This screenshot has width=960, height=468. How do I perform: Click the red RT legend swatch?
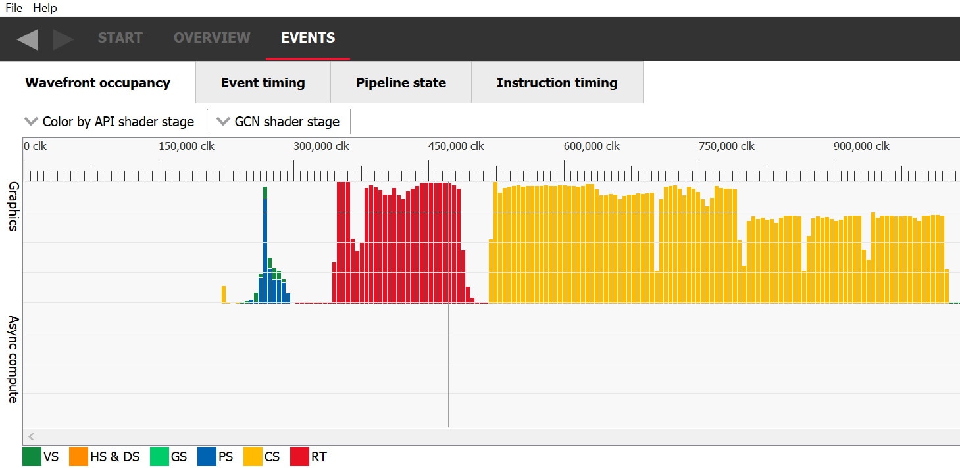tap(299, 457)
